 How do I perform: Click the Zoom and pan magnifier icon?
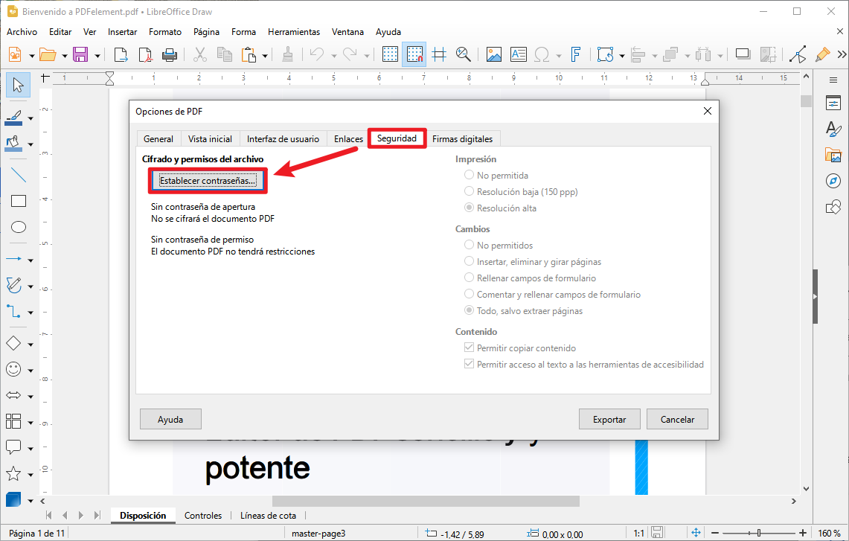coord(464,54)
